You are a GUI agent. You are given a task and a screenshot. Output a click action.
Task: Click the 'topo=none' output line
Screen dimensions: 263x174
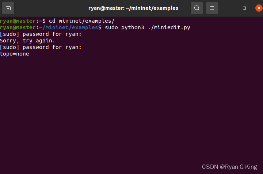[15, 54]
